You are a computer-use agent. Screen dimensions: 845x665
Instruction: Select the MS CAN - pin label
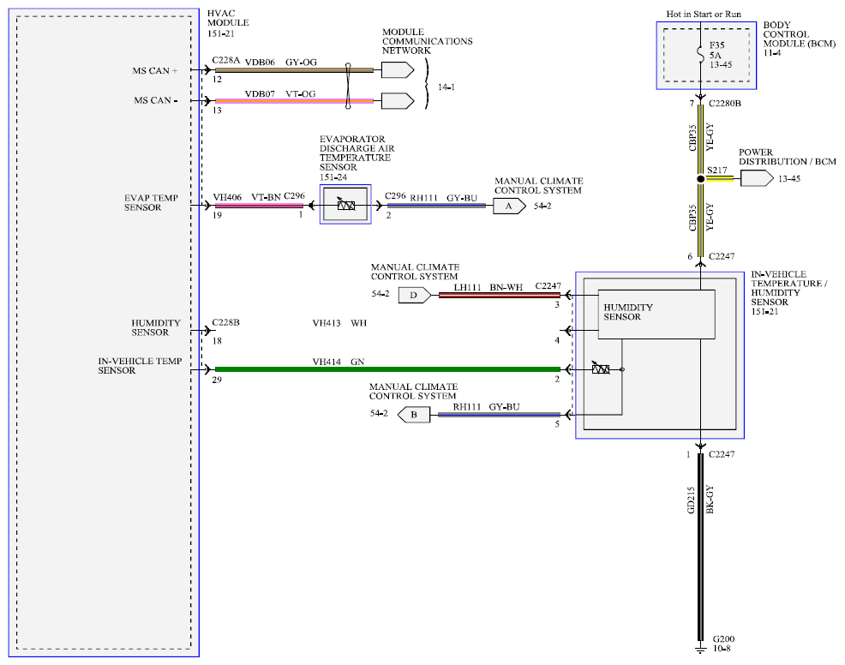(x=156, y=100)
